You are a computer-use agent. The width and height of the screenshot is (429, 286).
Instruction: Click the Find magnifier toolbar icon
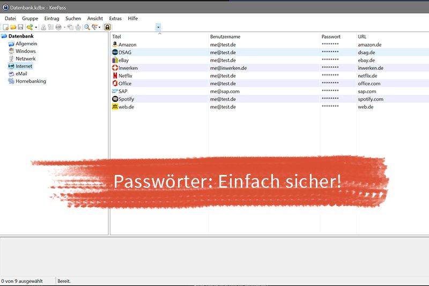tap(87, 27)
